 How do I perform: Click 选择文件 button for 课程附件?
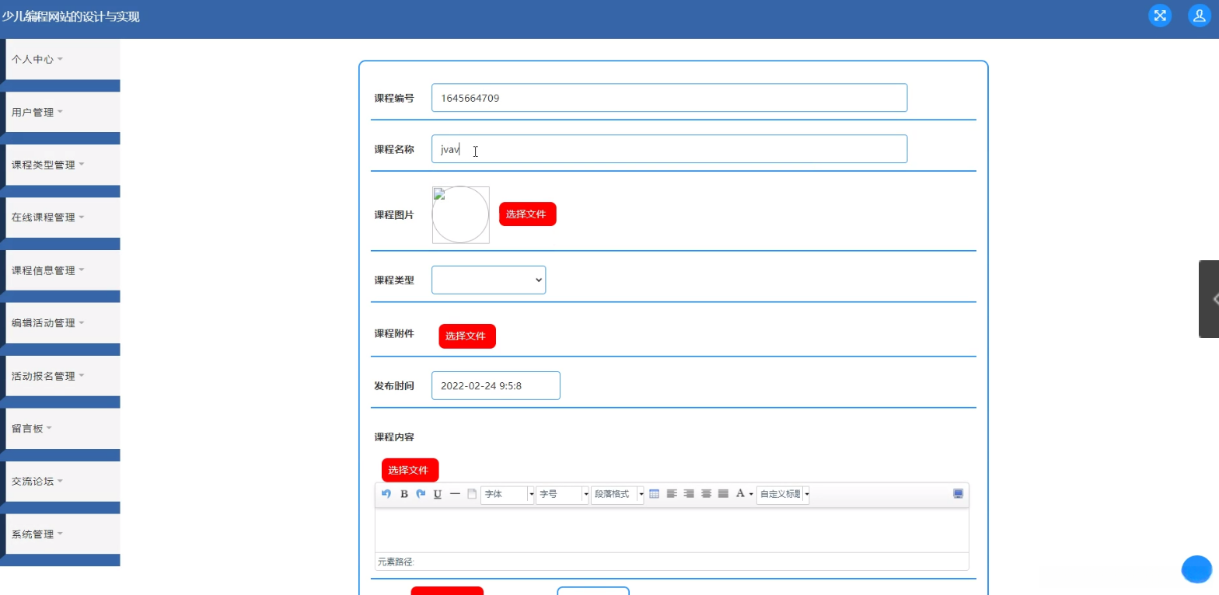click(467, 336)
